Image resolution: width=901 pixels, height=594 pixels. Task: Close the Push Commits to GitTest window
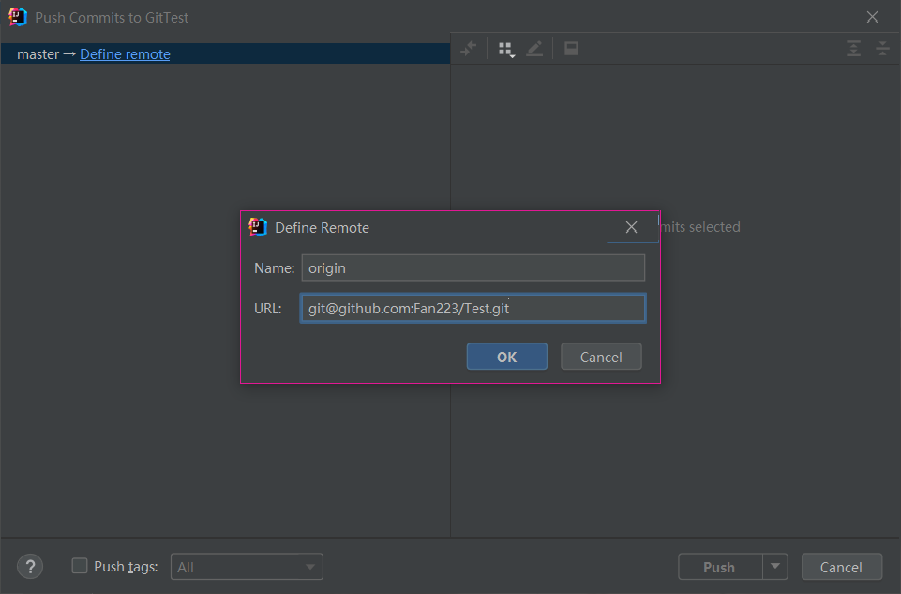(872, 17)
